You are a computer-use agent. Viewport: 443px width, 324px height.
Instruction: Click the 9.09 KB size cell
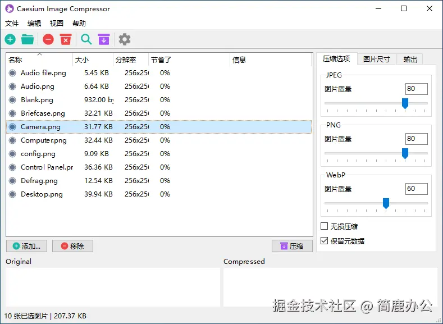click(x=97, y=154)
